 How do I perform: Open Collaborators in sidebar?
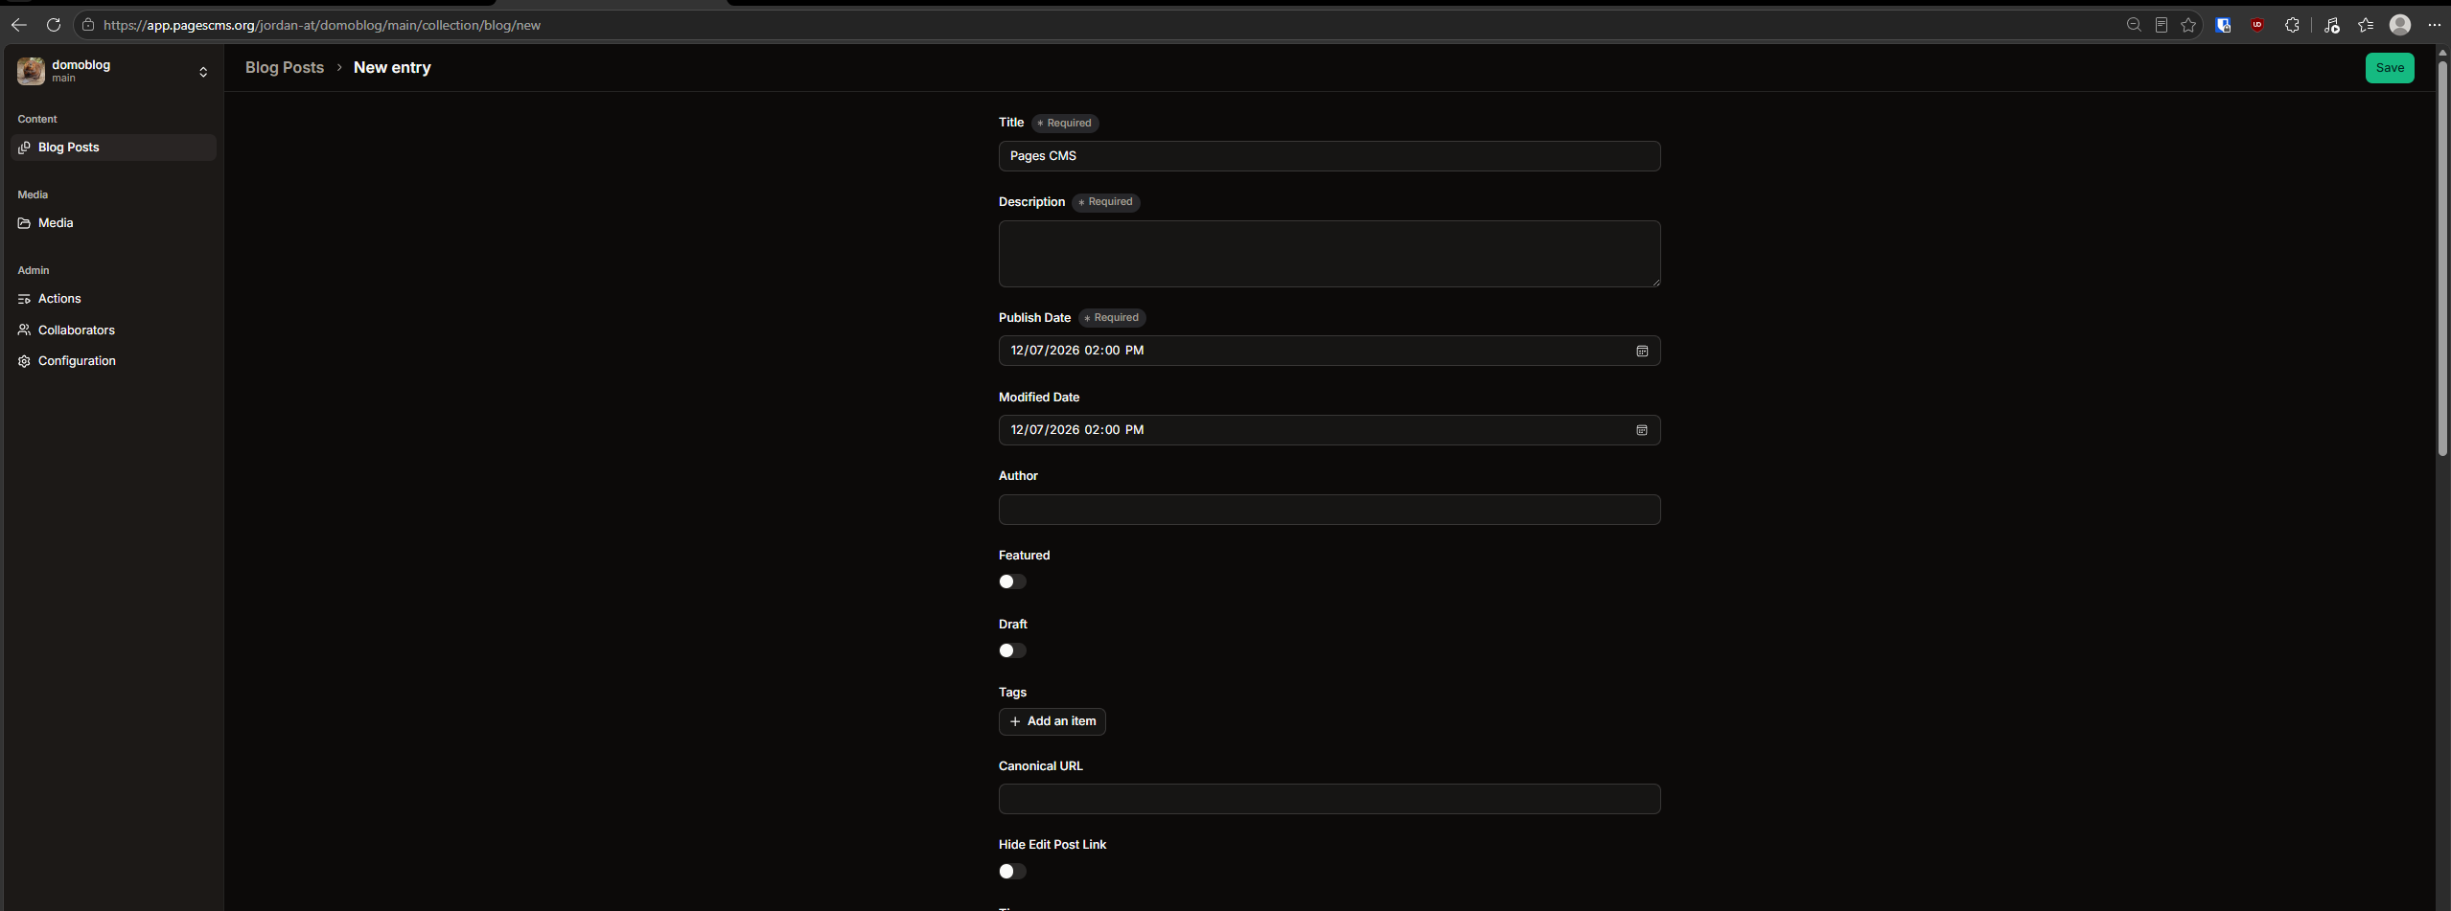tap(113, 330)
